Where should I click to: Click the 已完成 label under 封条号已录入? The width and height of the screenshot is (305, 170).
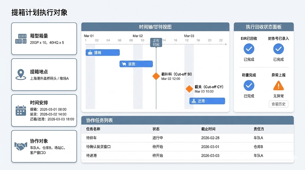[278, 59]
